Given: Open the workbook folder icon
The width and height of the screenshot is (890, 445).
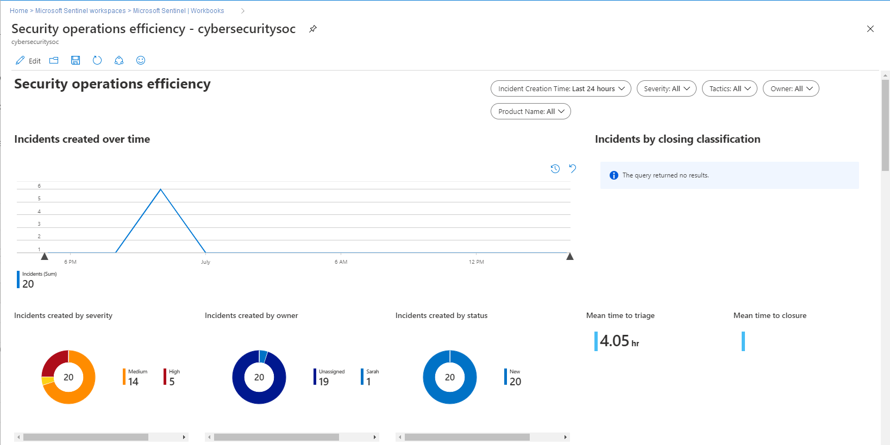Looking at the screenshot, I should tap(54, 61).
